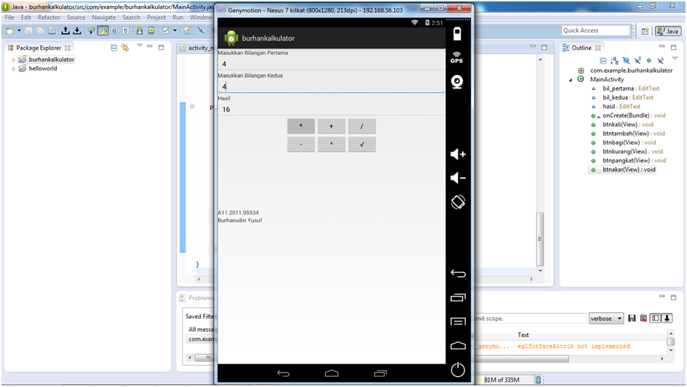Open New wizard dropdown arrow
The width and height of the screenshot is (687, 387).
[x=19, y=30]
